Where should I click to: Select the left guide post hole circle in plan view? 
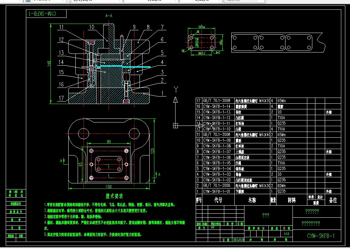(x=83, y=134)
